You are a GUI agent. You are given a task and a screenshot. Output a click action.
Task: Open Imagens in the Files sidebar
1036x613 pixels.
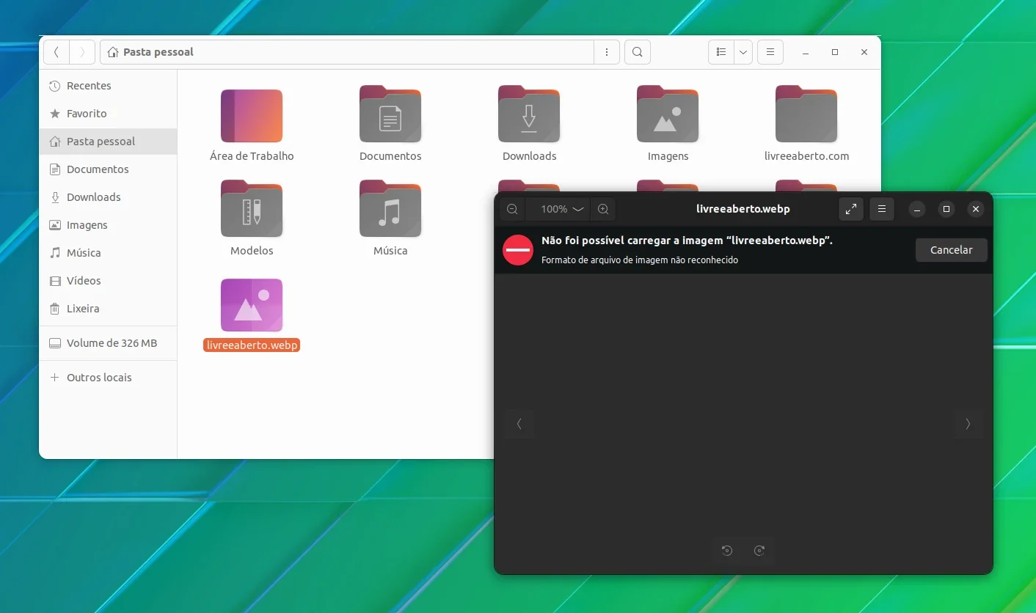(x=108, y=225)
